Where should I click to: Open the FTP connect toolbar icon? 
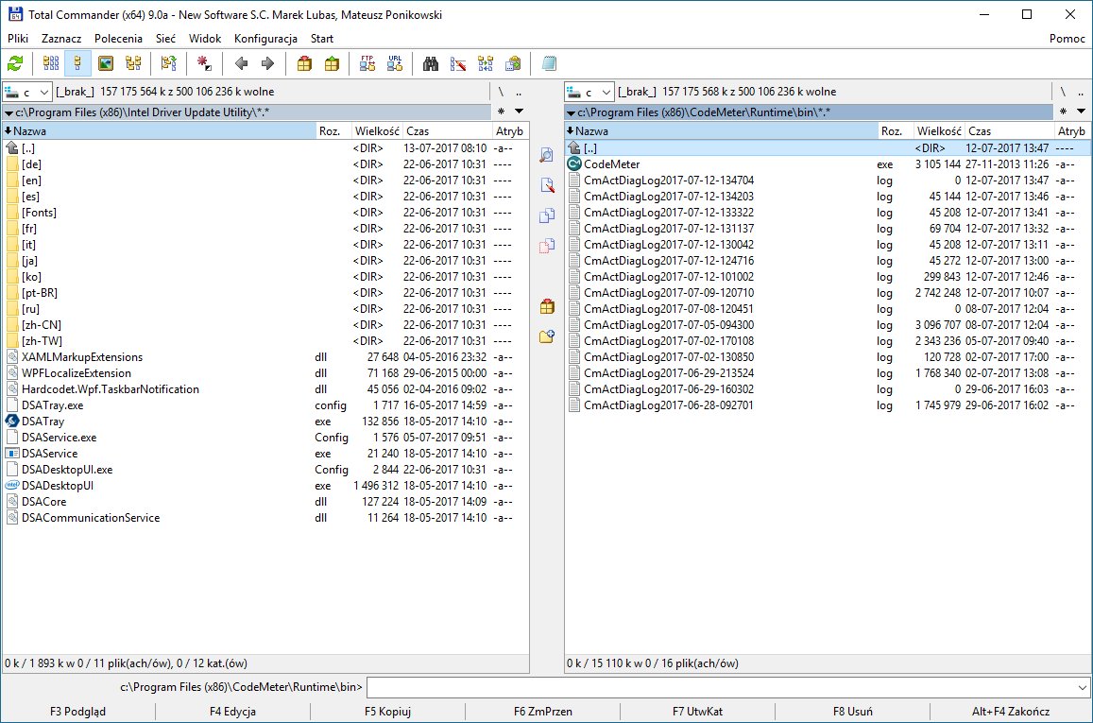[x=367, y=63]
